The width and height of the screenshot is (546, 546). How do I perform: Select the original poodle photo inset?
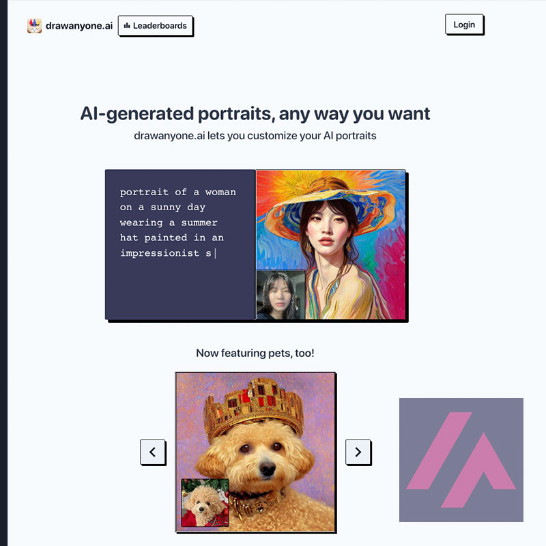point(205,502)
